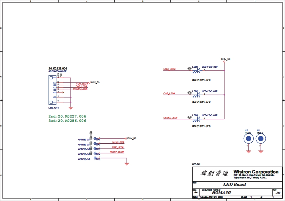Click the H2 mounting hole symbol
Screen dimensions: 285x201
[x=248, y=139]
